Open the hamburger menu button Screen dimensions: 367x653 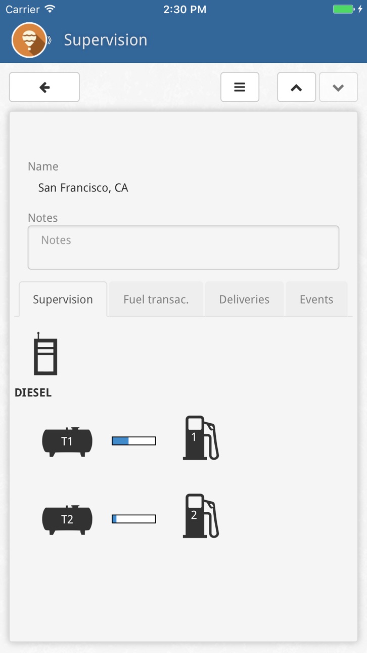(240, 87)
